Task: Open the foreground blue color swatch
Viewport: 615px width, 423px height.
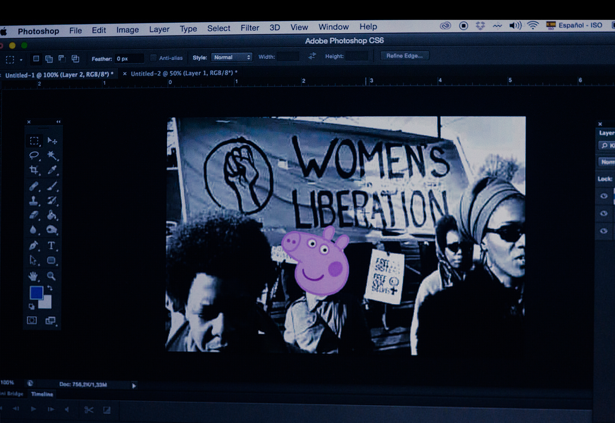Action: pos(36,293)
